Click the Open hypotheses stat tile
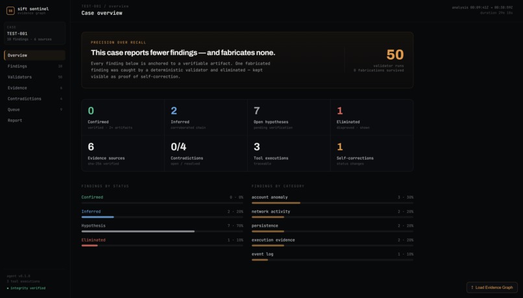Screen dimensions: 523x298 tap(289, 117)
